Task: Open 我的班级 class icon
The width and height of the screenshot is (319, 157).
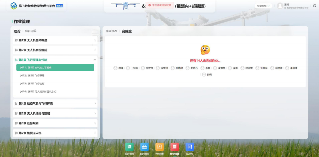Action: point(144,147)
